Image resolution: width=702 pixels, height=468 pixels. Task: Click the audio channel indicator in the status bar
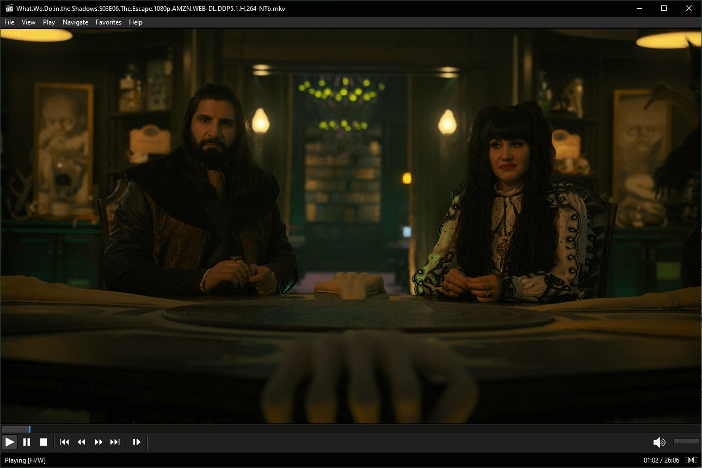pos(692,460)
